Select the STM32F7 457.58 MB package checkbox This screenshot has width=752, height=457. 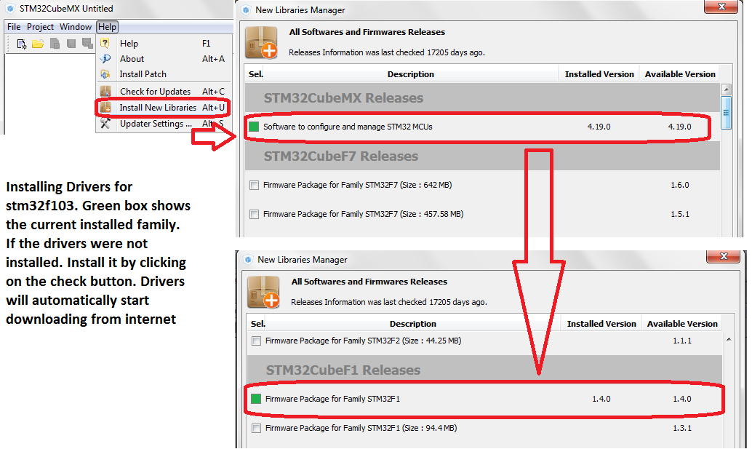(254, 215)
